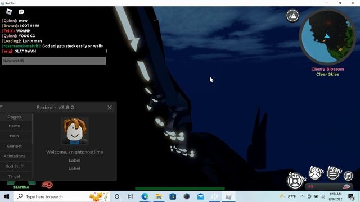Click the Cherry Blossom region label
Viewport: 360px width, 202px height.
click(x=327, y=69)
